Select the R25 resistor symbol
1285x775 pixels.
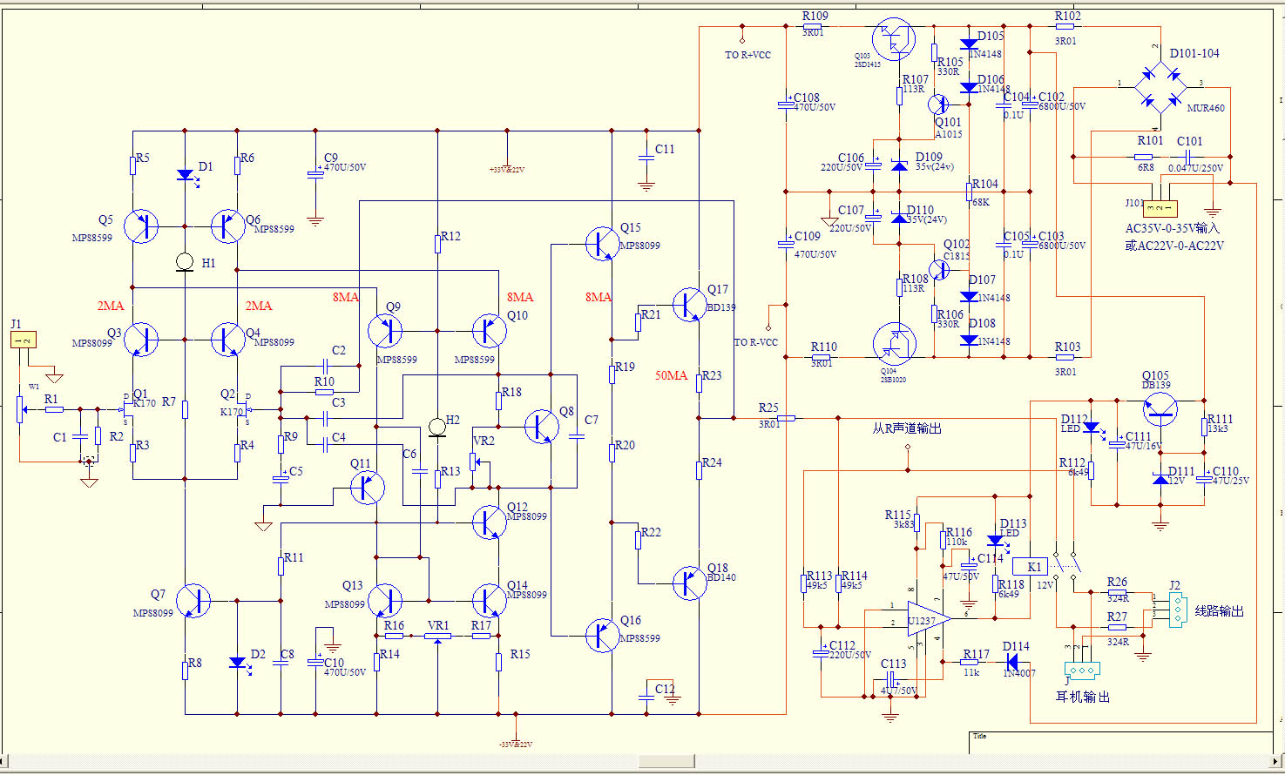click(x=786, y=418)
